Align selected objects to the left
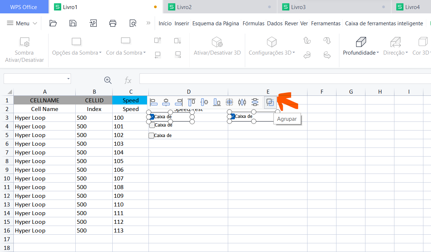 154,102
